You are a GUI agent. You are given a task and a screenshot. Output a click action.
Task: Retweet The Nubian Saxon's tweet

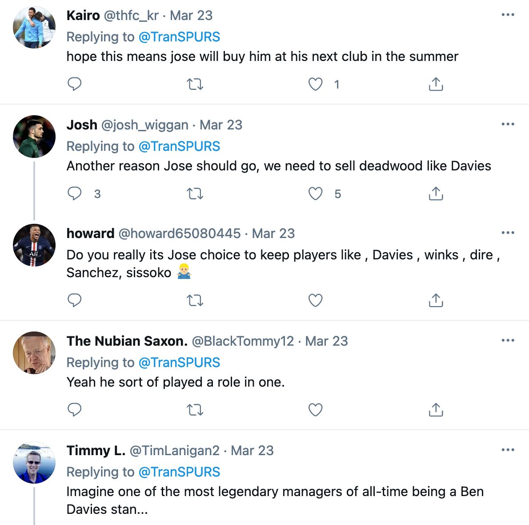tap(195, 409)
